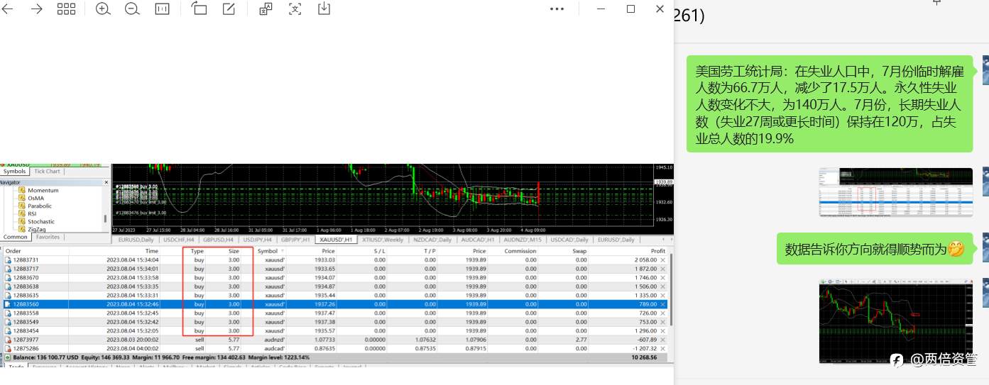Select sell order 12875286 on audcad
This screenshot has height=385, width=989.
pyautogui.click(x=336, y=348)
